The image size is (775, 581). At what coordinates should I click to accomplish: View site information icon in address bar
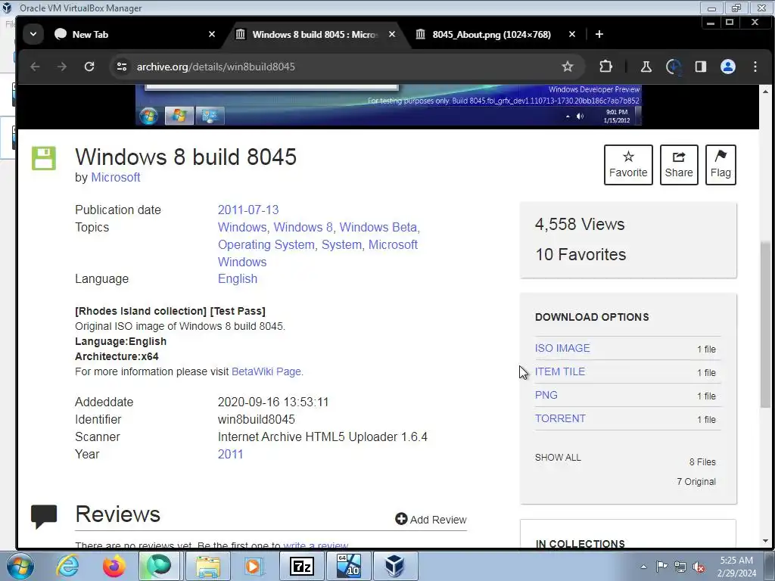tap(122, 67)
